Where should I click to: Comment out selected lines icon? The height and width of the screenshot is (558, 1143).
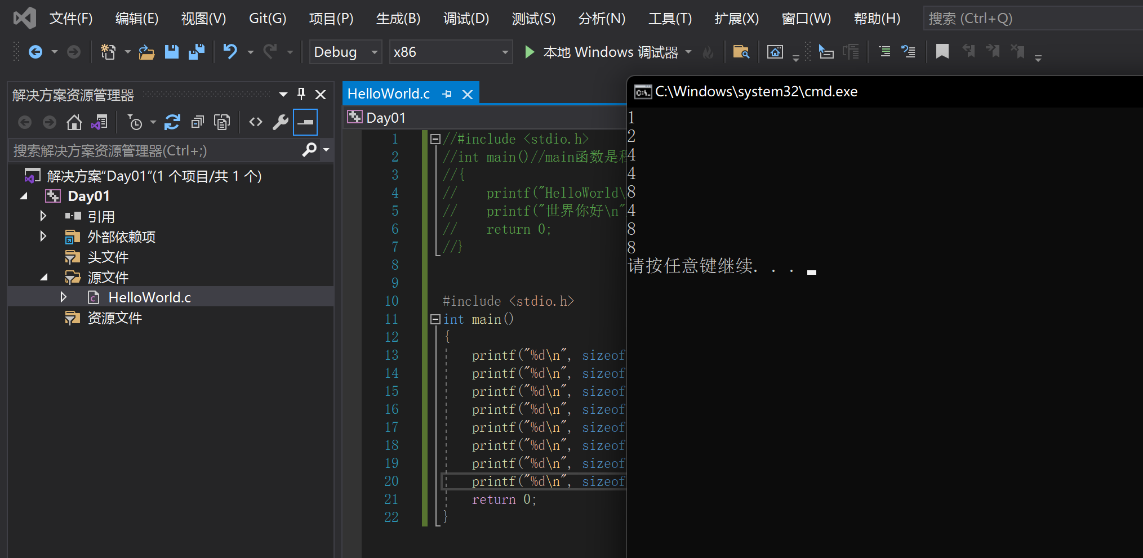[x=884, y=52]
